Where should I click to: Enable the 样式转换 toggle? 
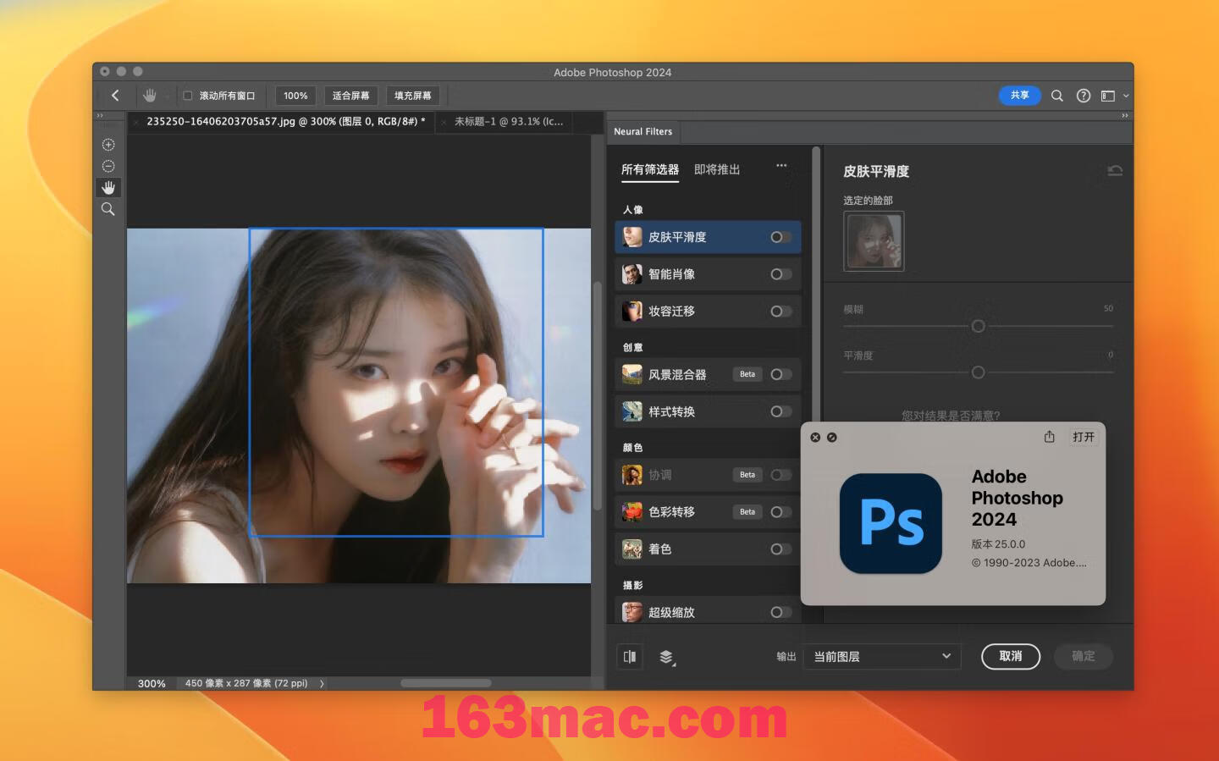(x=780, y=411)
